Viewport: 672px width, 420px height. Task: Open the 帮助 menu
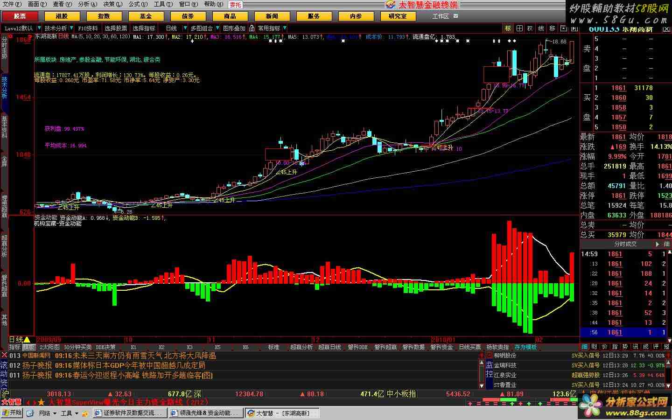click(213, 4)
